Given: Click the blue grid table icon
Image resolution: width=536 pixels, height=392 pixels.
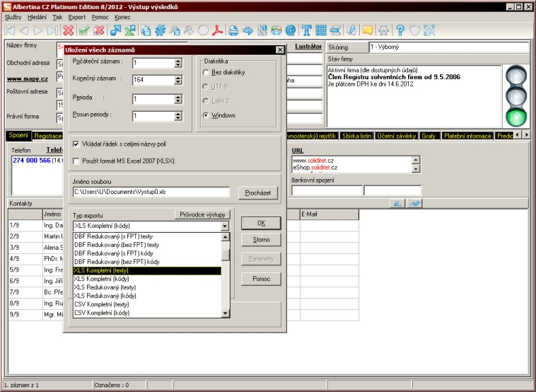Looking at the screenshot, I should [320, 31].
